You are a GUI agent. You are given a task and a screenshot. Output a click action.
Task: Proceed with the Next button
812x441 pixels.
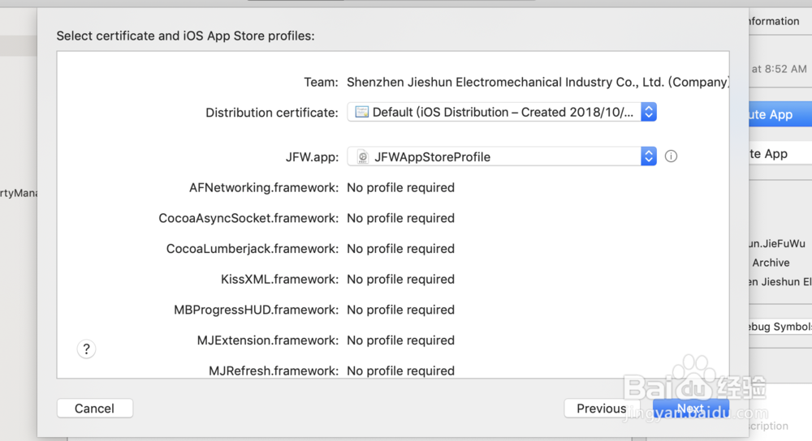tap(690, 408)
